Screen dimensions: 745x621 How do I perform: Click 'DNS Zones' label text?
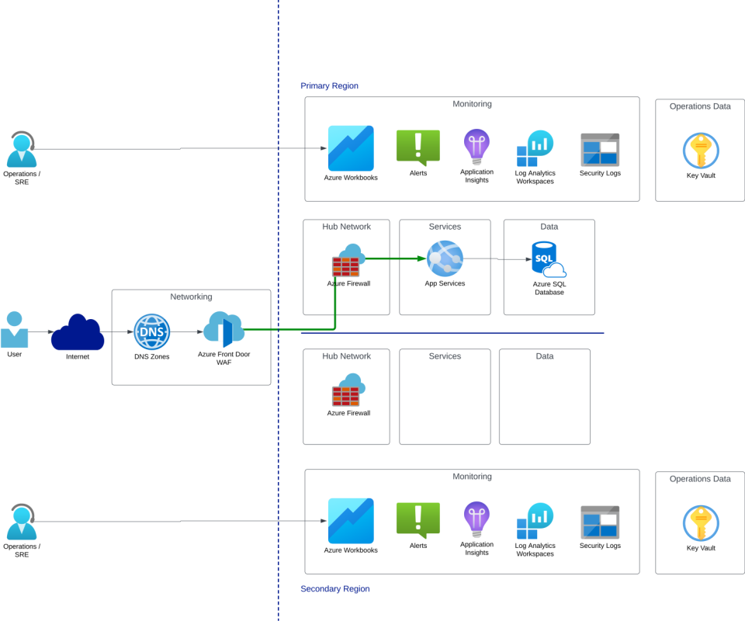151,357
